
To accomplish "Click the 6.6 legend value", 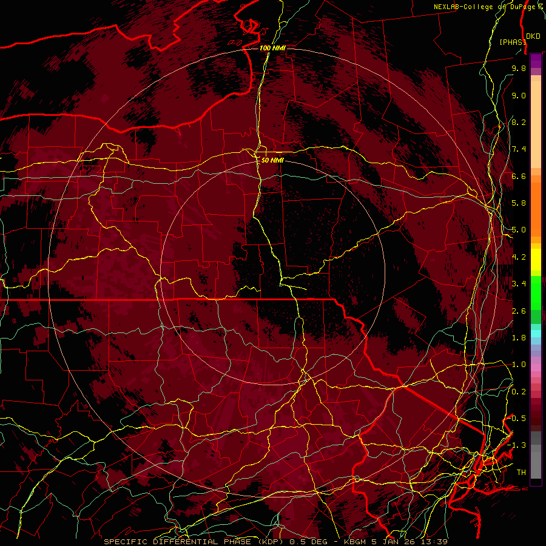I will 519,176.
